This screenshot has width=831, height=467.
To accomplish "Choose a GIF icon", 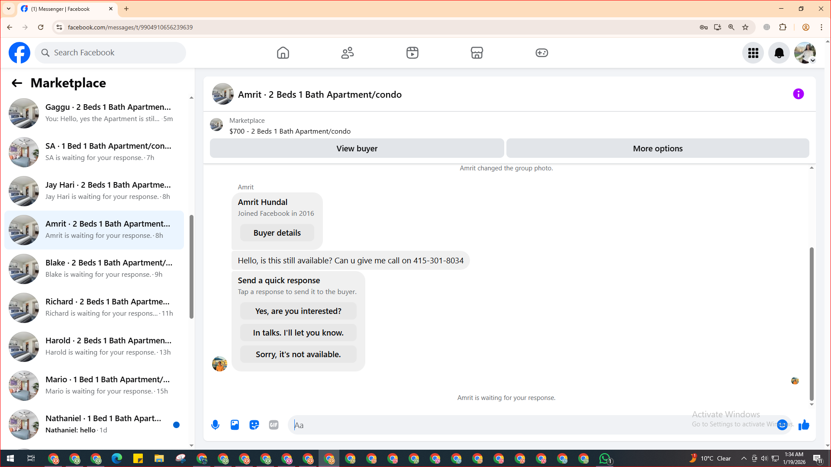I will pyautogui.click(x=274, y=425).
